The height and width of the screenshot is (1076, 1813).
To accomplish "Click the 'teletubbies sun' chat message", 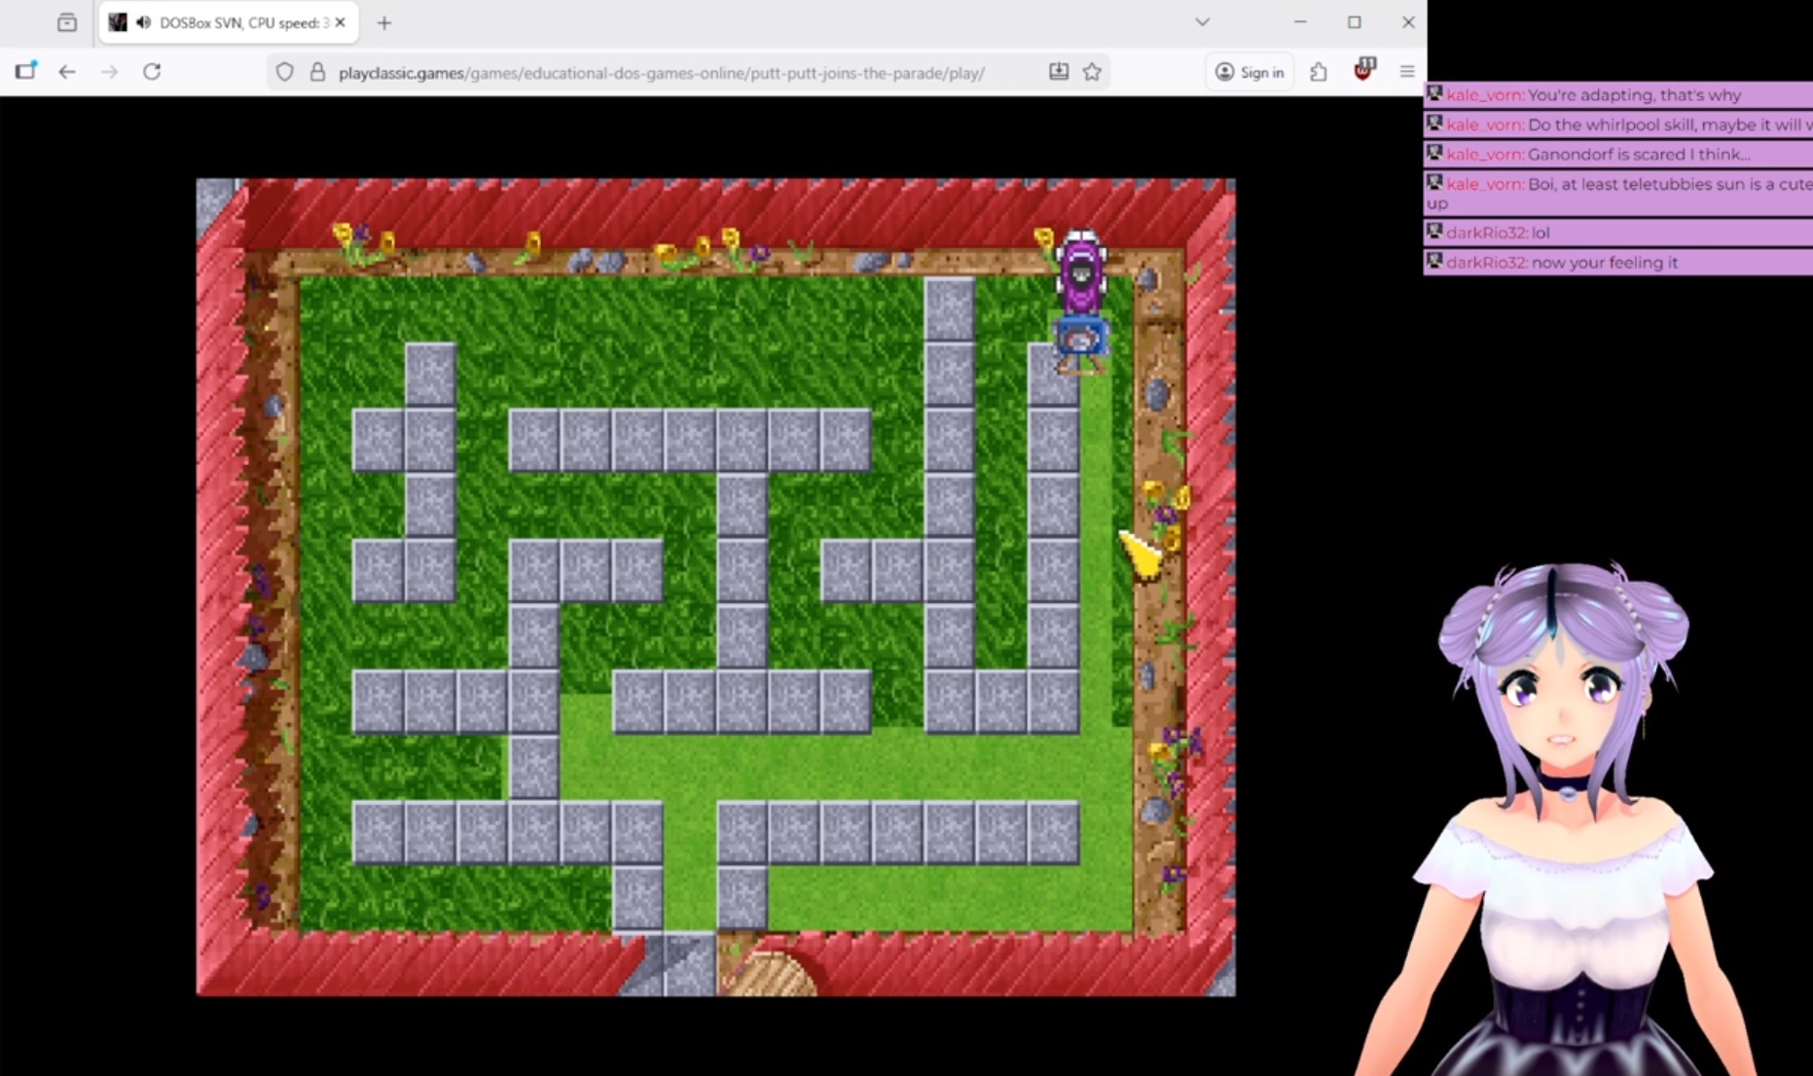I will click(x=1617, y=193).
